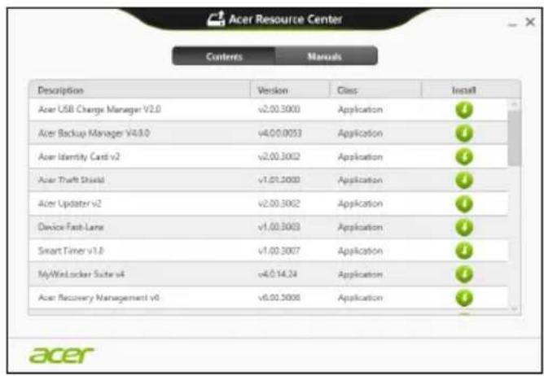Select the Acer Identity Card v2 text
This screenshot has width=544, height=376.
79,157
